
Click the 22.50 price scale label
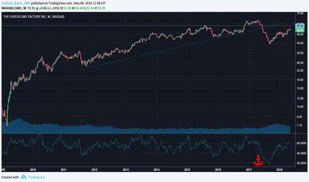pyautogui.click(x=300, y=70)
